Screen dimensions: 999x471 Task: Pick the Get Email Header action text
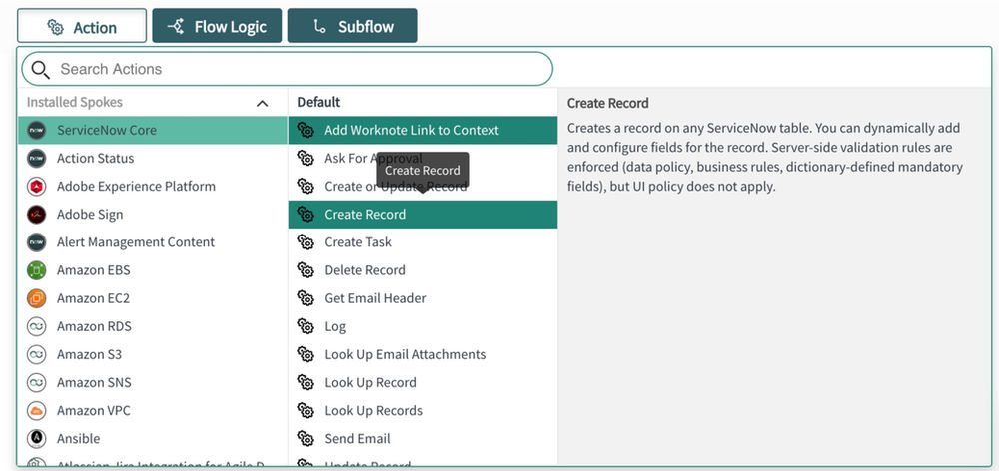[x=375, y=298]
